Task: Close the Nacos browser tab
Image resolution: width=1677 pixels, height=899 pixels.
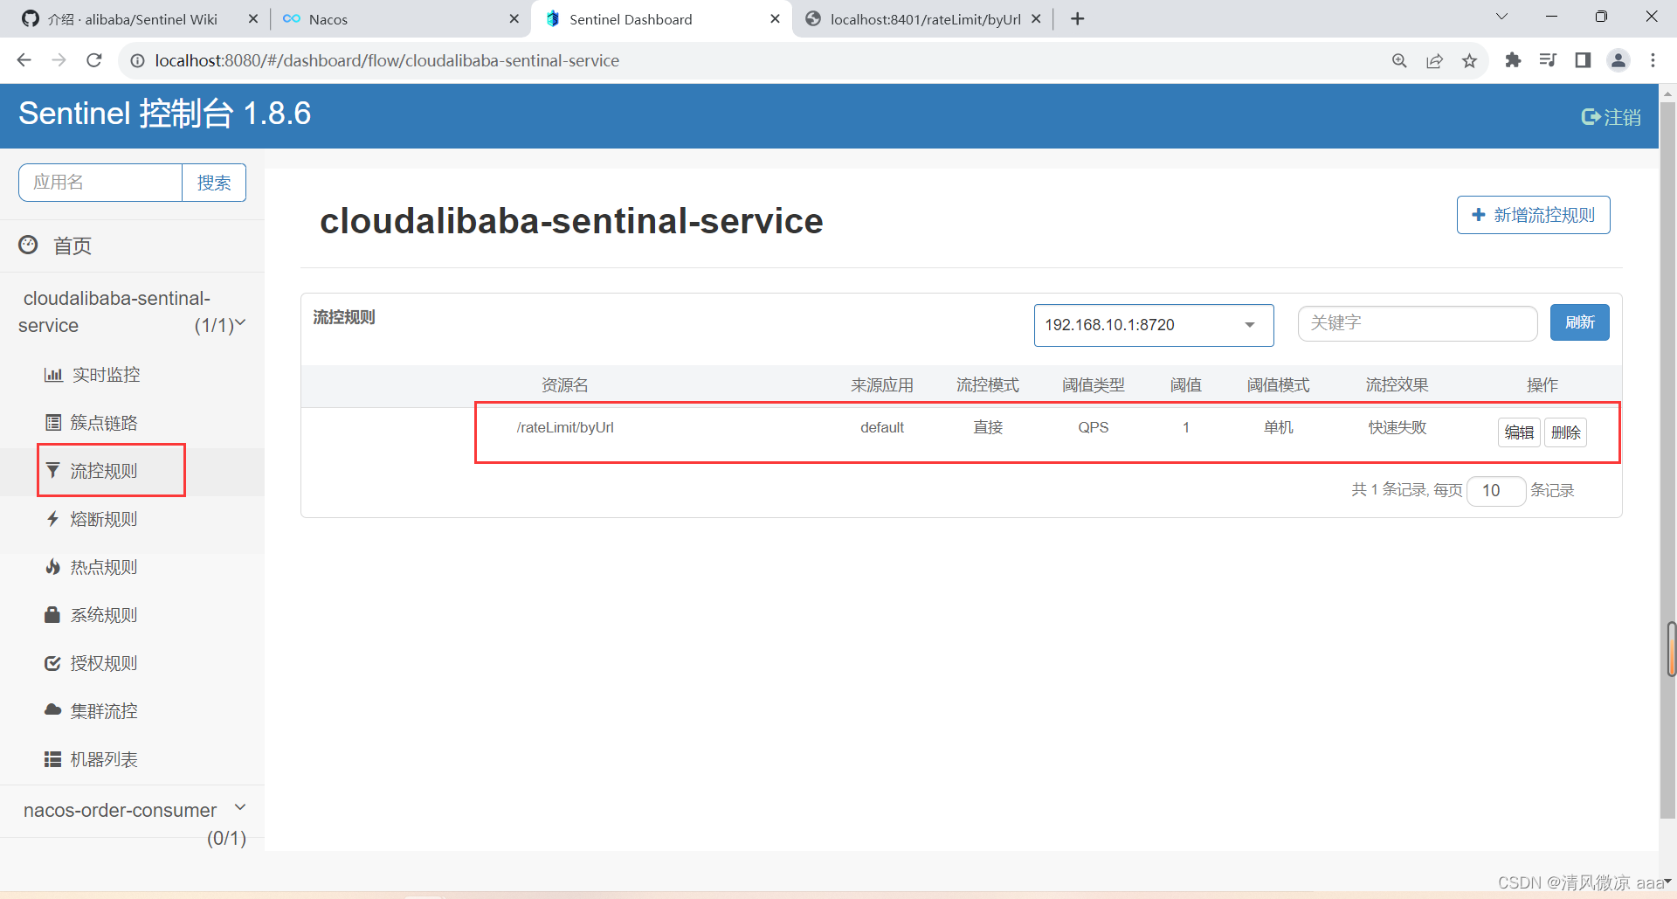Action: 514,18
